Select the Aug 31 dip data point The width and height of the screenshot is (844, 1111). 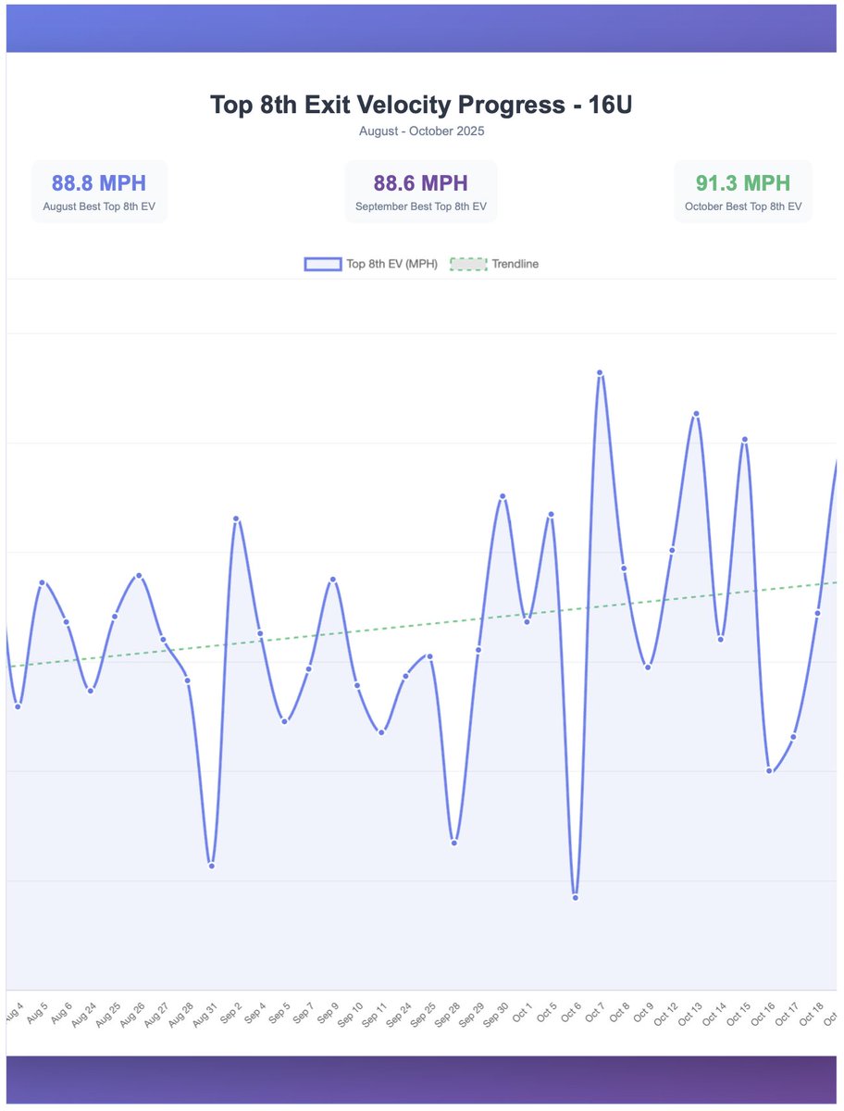coord(211,866)
